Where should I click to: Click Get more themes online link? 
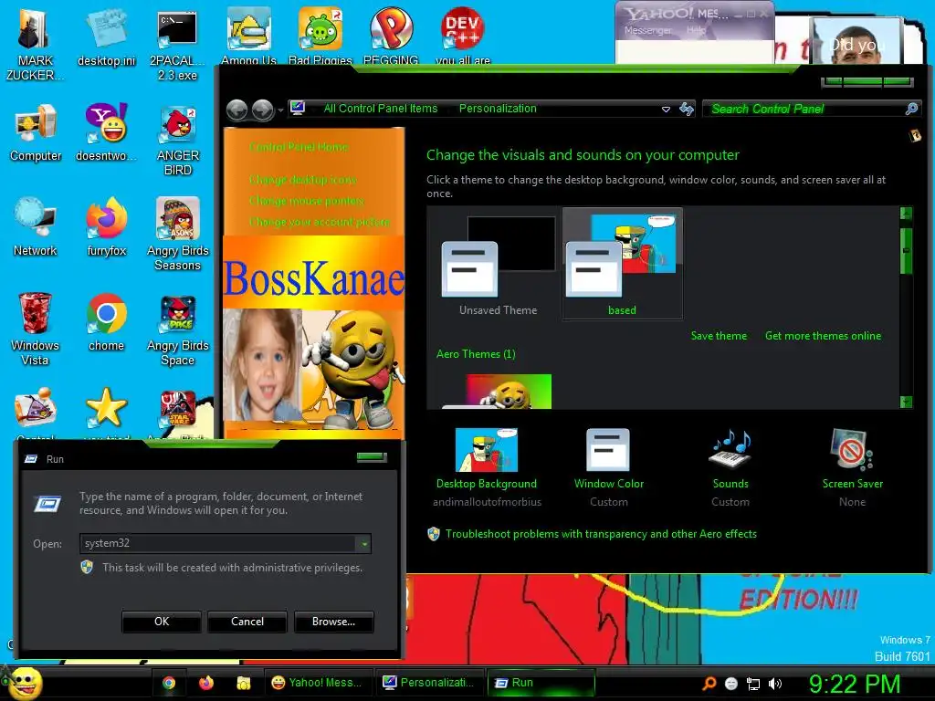click(x=823, y=336)
